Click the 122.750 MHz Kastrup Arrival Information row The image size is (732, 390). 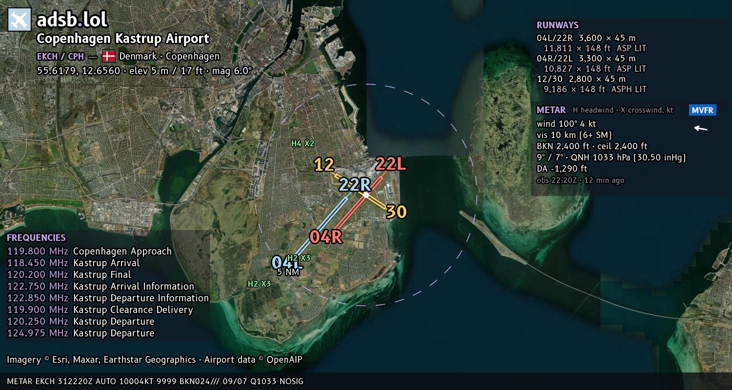pyautogui.click(x=101, y=287)
